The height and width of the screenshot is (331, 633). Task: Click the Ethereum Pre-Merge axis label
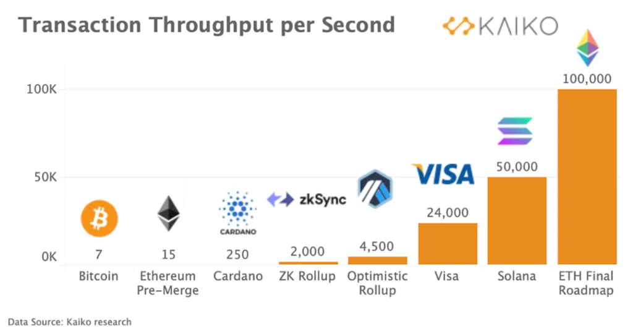[168, 283]
